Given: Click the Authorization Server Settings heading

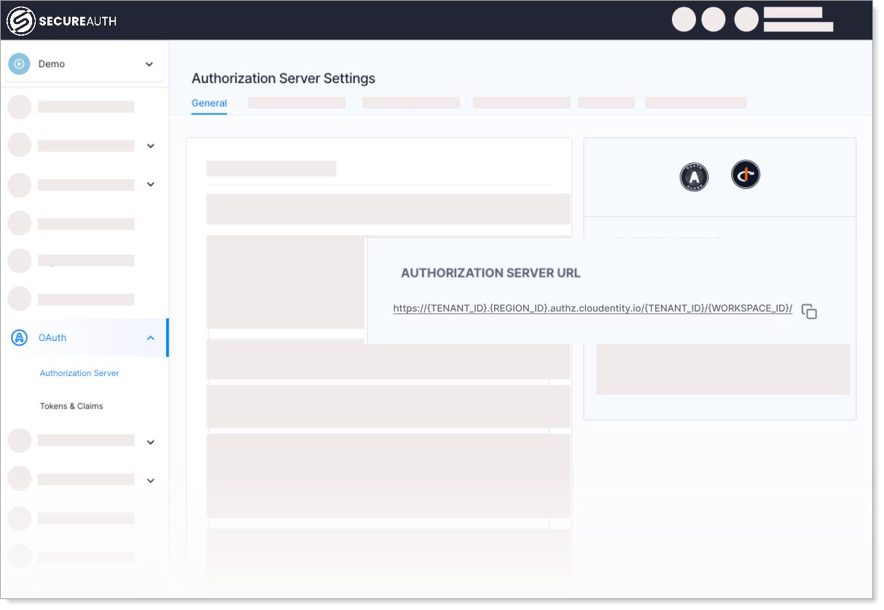Looking at the screenshot, I should [x=283, y=78].
